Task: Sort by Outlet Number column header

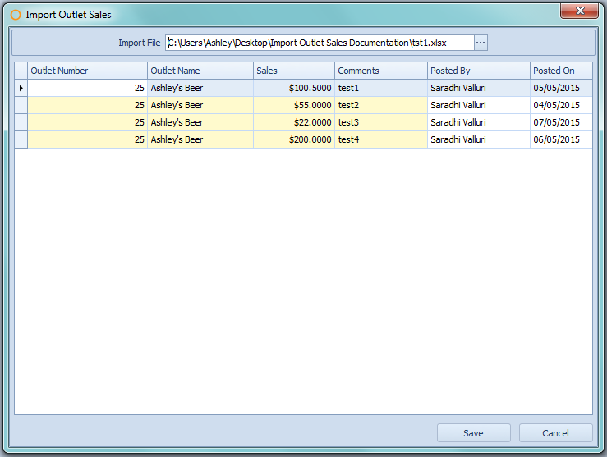Action: click(x=87, y=71)
